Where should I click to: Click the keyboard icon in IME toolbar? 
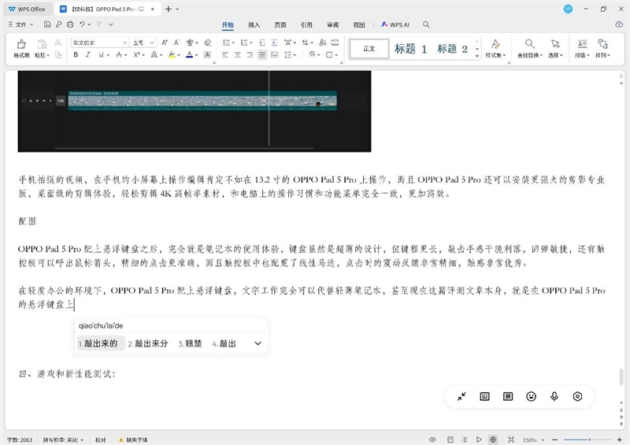(485, 397)
